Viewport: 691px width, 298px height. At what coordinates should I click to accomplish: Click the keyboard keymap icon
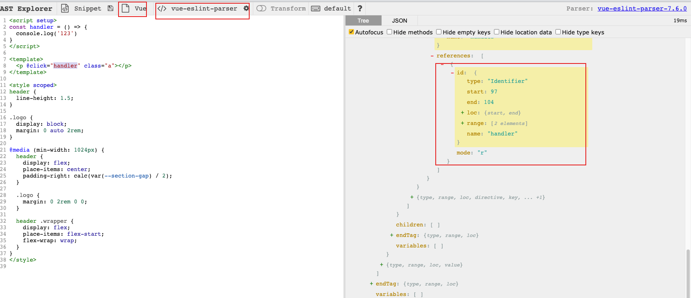click(316, 8)
